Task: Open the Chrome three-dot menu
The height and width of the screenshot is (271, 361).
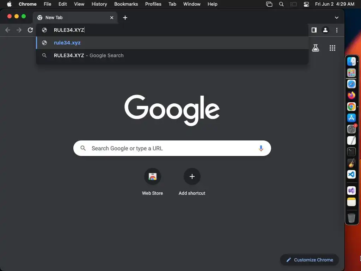Action: [337, 30]
